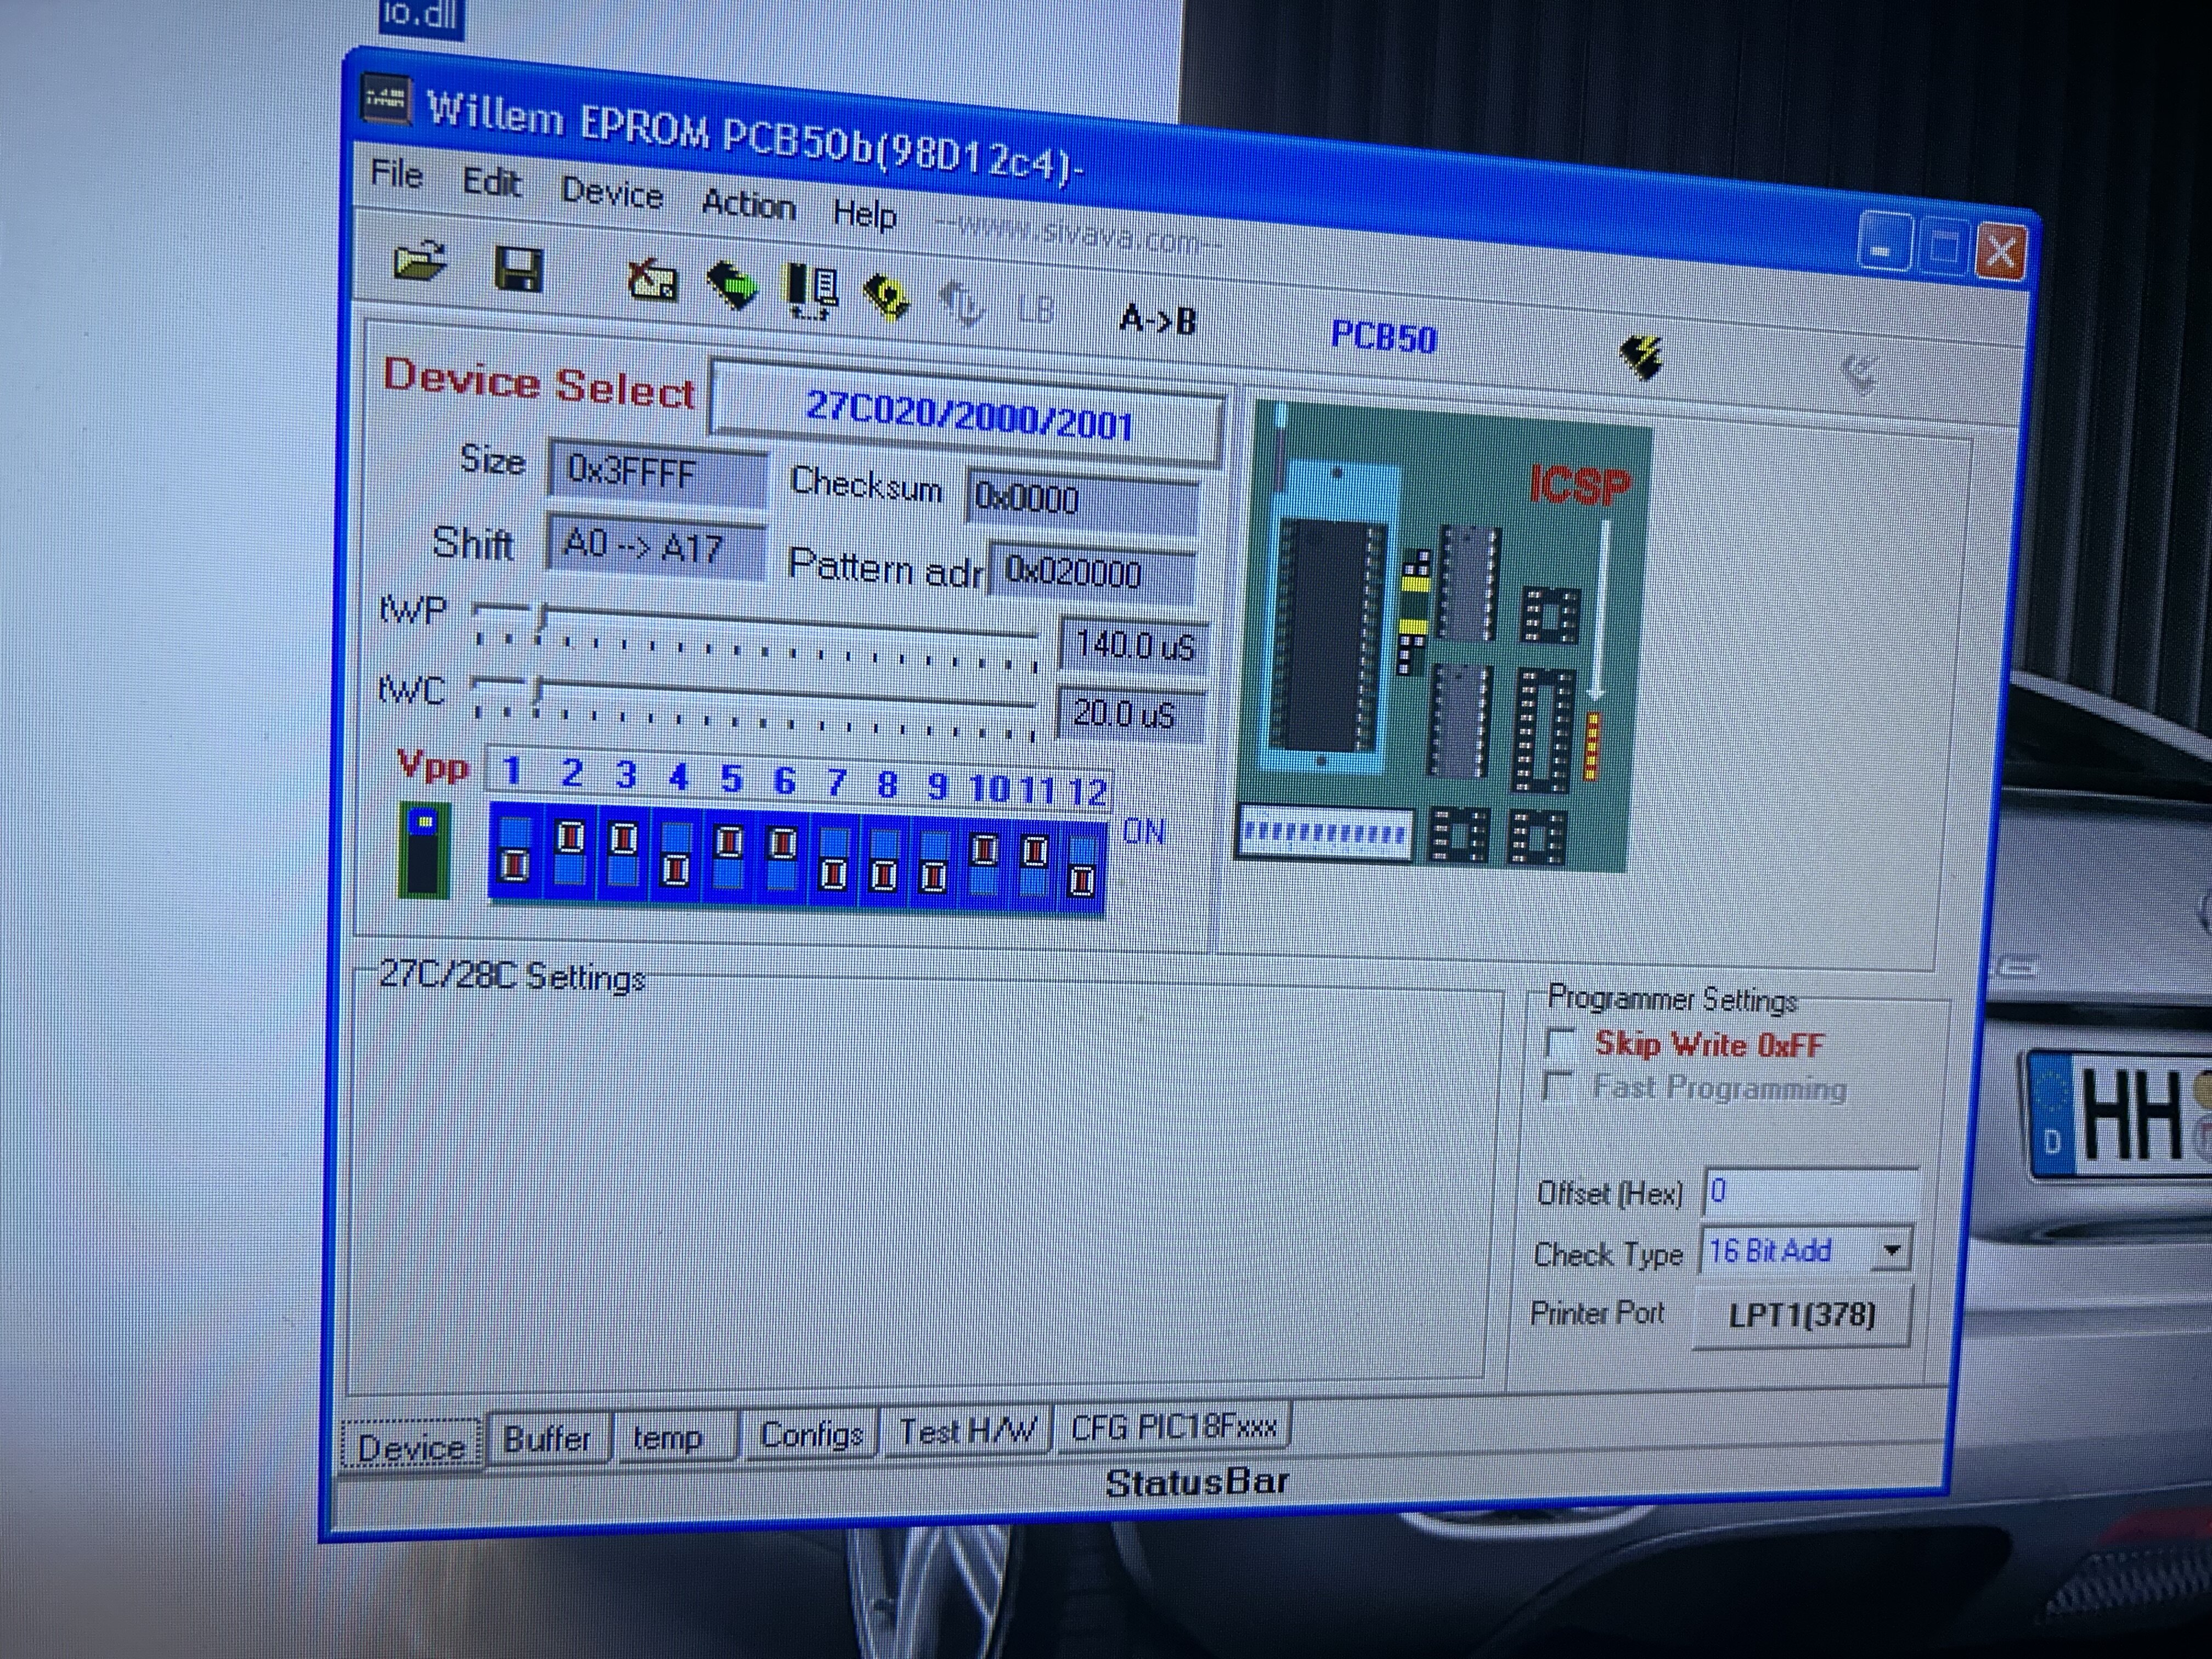Click the Offset (Hex) input field

(1809, 1191)
